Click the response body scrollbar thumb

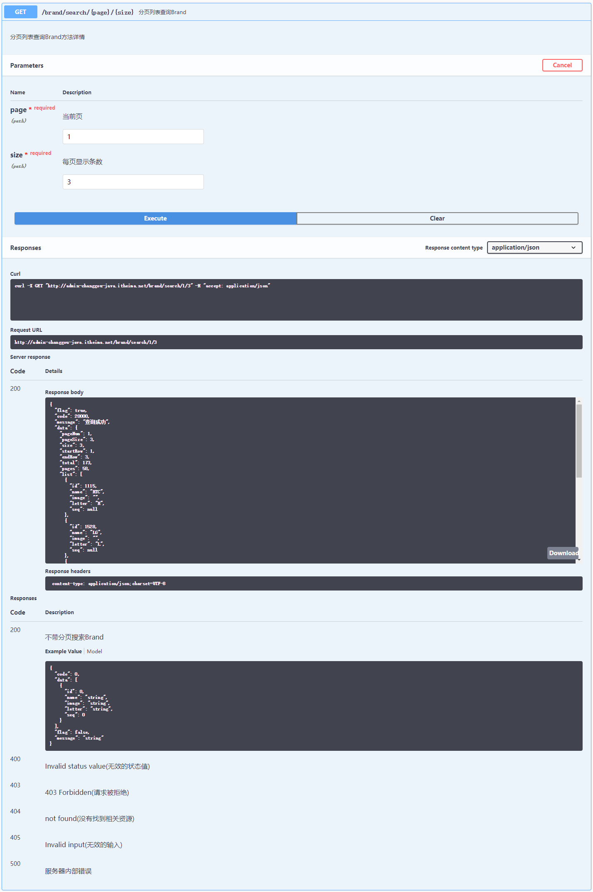point(579,441)
